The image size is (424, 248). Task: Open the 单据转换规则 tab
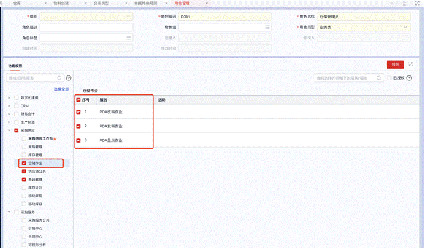click(x=145, y=3)
